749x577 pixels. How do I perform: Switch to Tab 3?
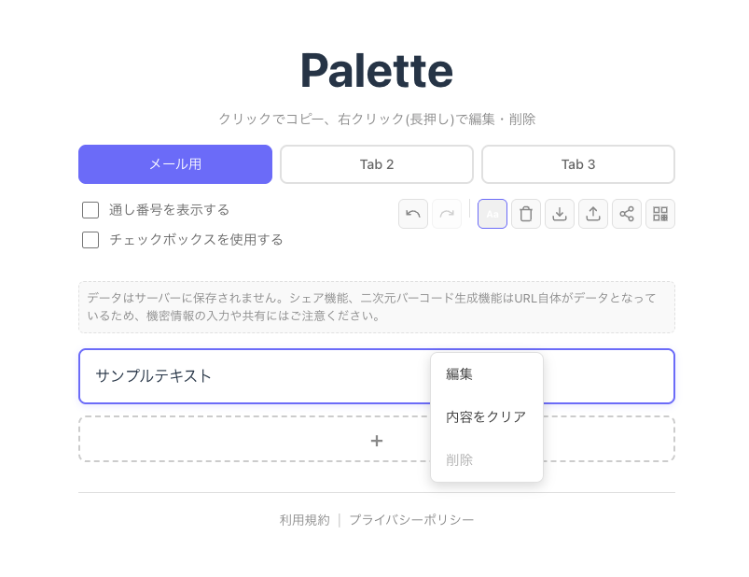point(577,164)
